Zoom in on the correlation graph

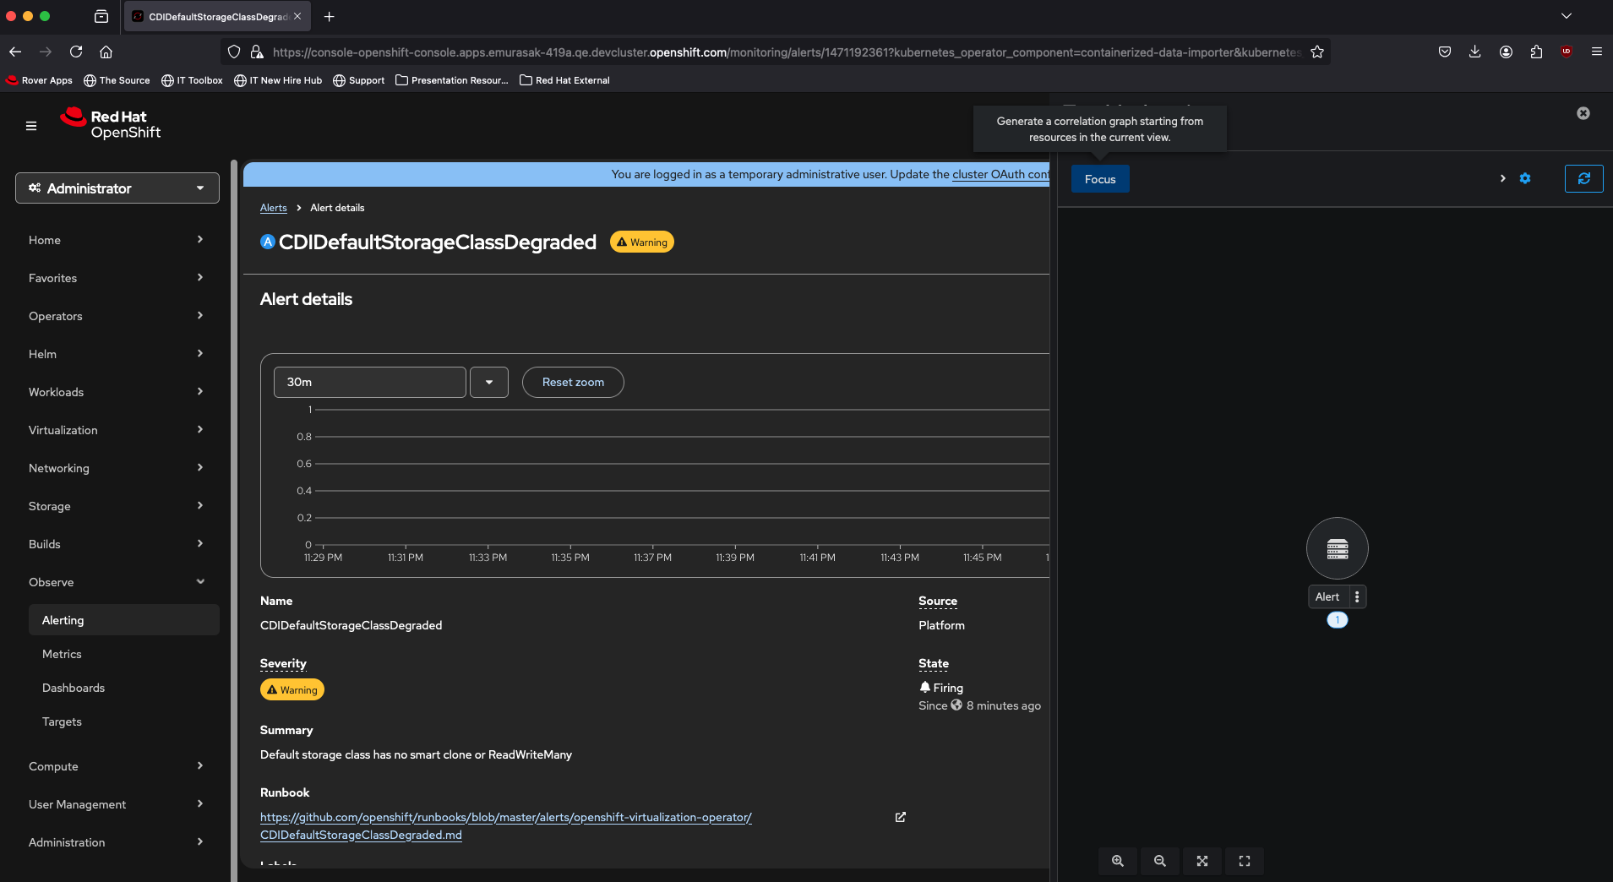pyautogui.click(x=1118, y=861)
